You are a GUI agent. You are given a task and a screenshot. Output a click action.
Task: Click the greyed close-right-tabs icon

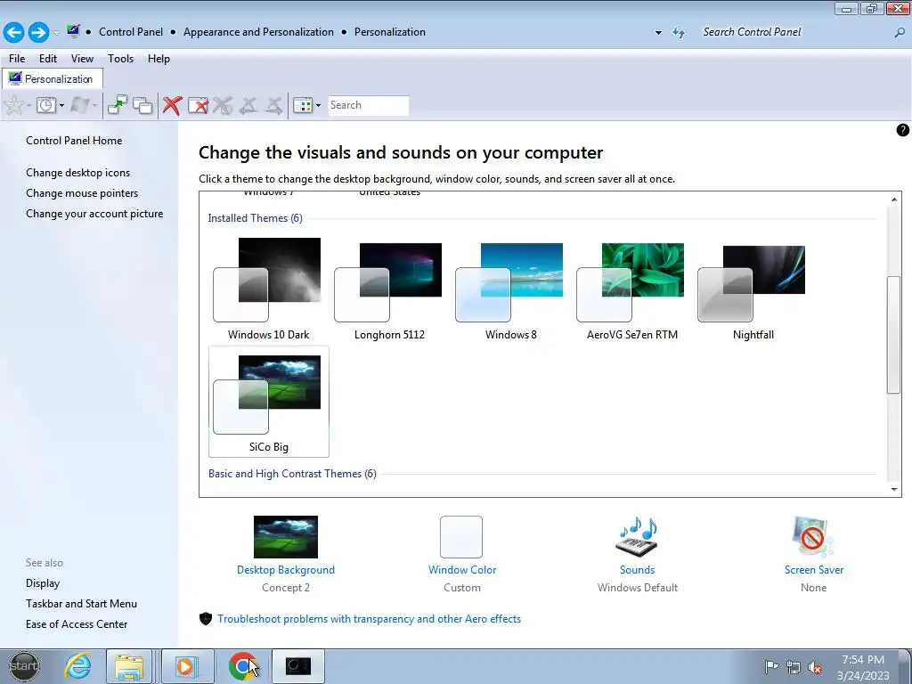(273, 105)
